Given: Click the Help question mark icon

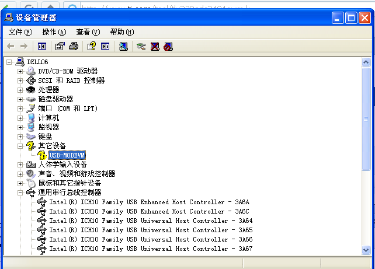Looking at the screenshot, I should [x=92, y=46].
